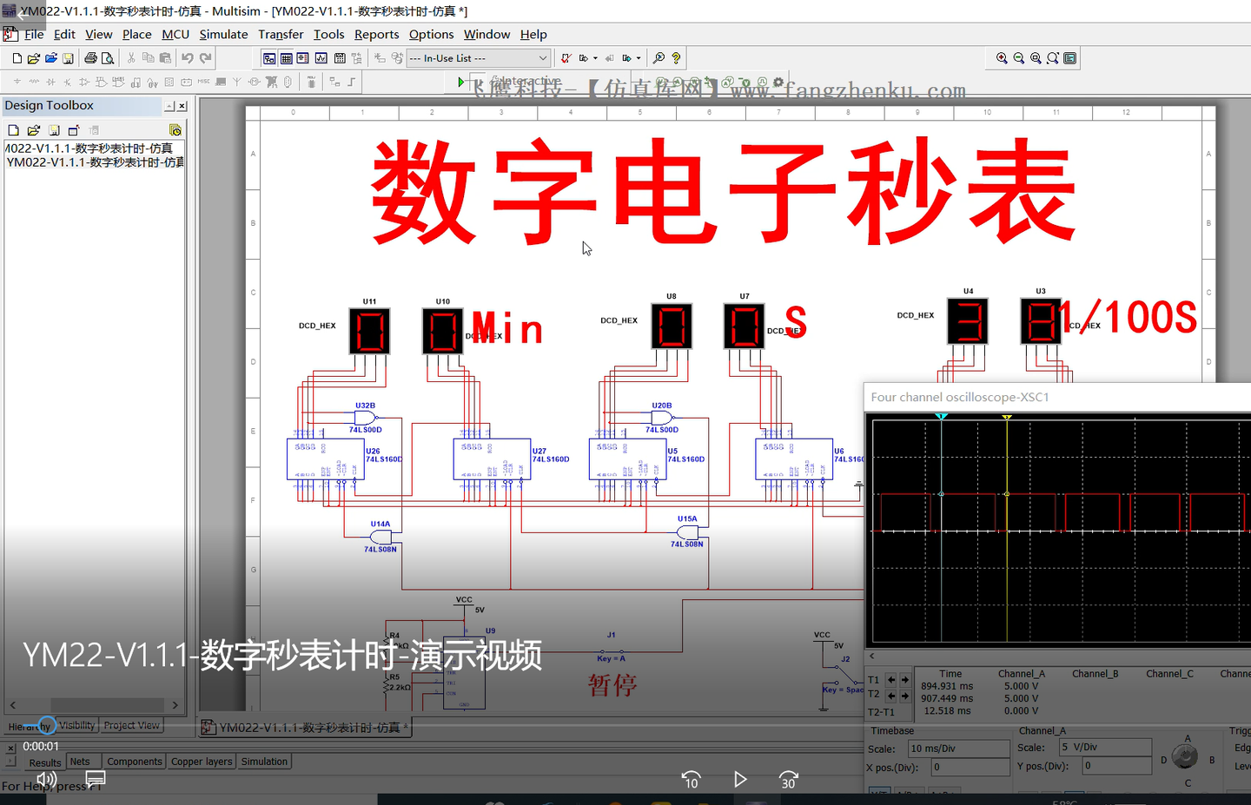Open the In-Use List dropdown

point(543,58)
